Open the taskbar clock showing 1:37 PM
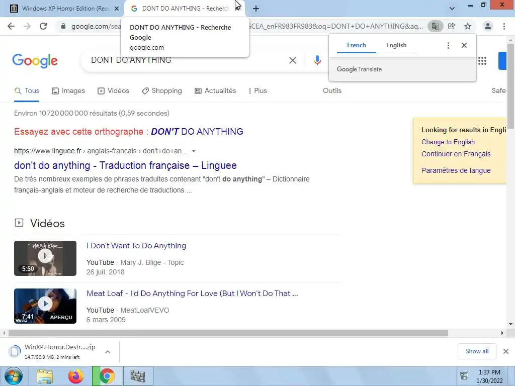The width and height of the screenshot is (515, 386). click(490, 376)
